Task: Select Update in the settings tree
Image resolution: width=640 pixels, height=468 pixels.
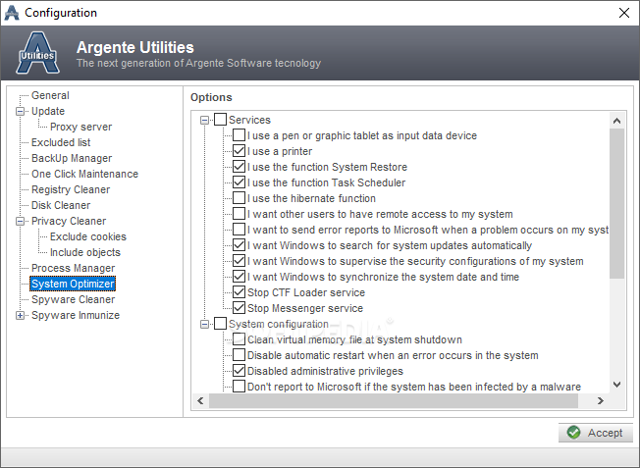Action: click(48, 111)
